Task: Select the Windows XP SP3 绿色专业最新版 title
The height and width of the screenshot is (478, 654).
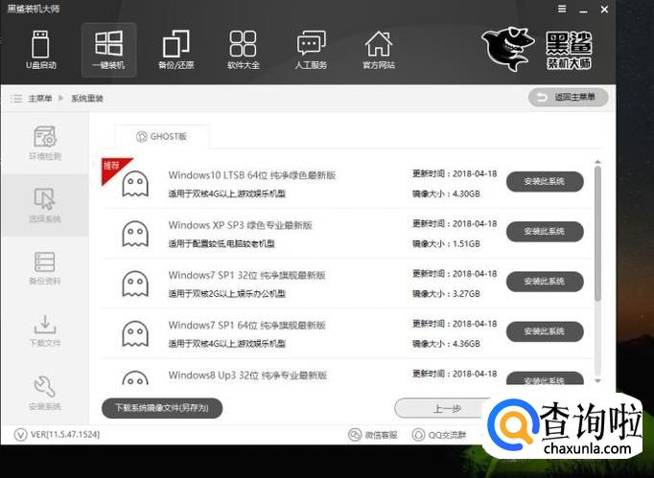Action: [241, 225]
